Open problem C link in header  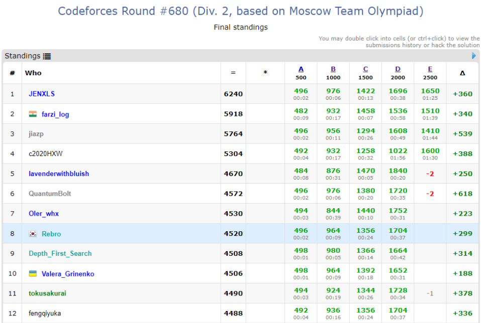[366, 69]
